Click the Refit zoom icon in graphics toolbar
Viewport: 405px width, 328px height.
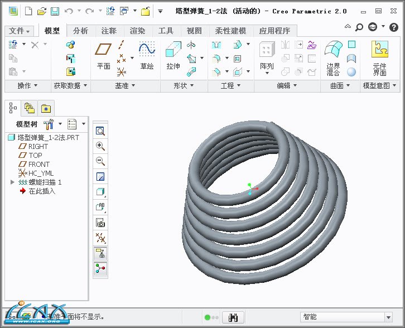pyautogui.click(x=100, y=131)
